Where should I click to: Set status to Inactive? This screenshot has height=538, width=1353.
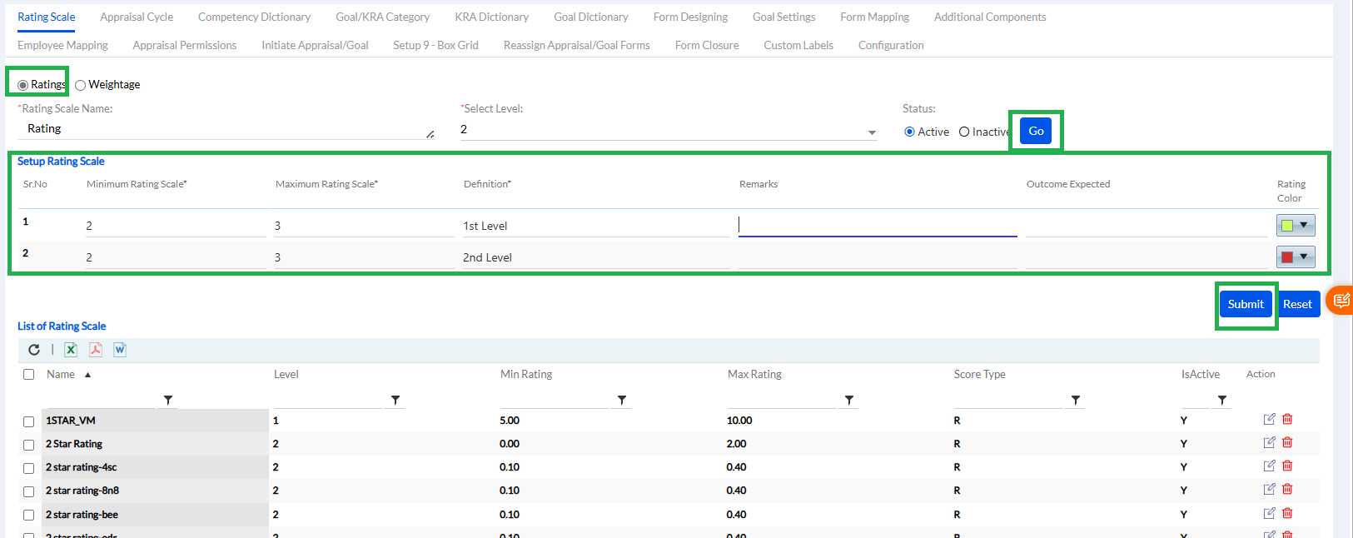[964, 132]
